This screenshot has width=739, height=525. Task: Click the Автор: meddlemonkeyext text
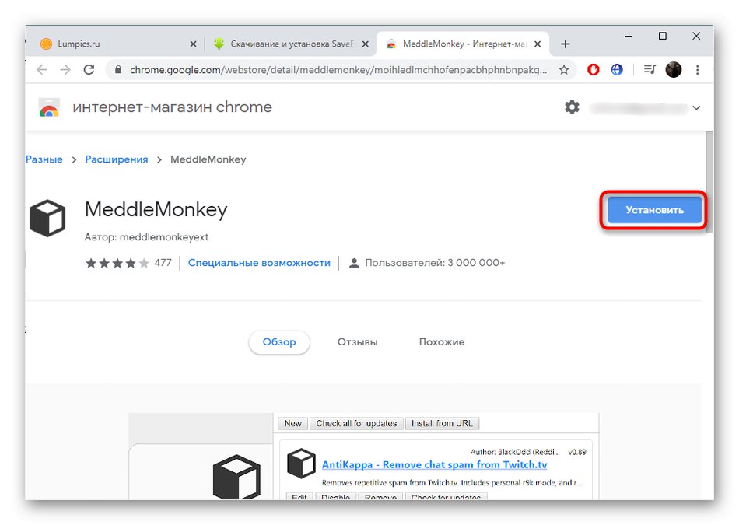(x=146, y=237)
